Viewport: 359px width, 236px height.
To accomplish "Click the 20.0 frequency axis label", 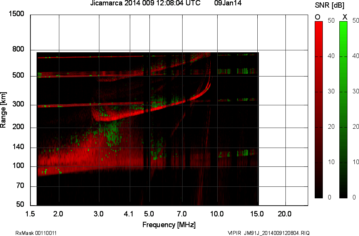I will [285, 214].
